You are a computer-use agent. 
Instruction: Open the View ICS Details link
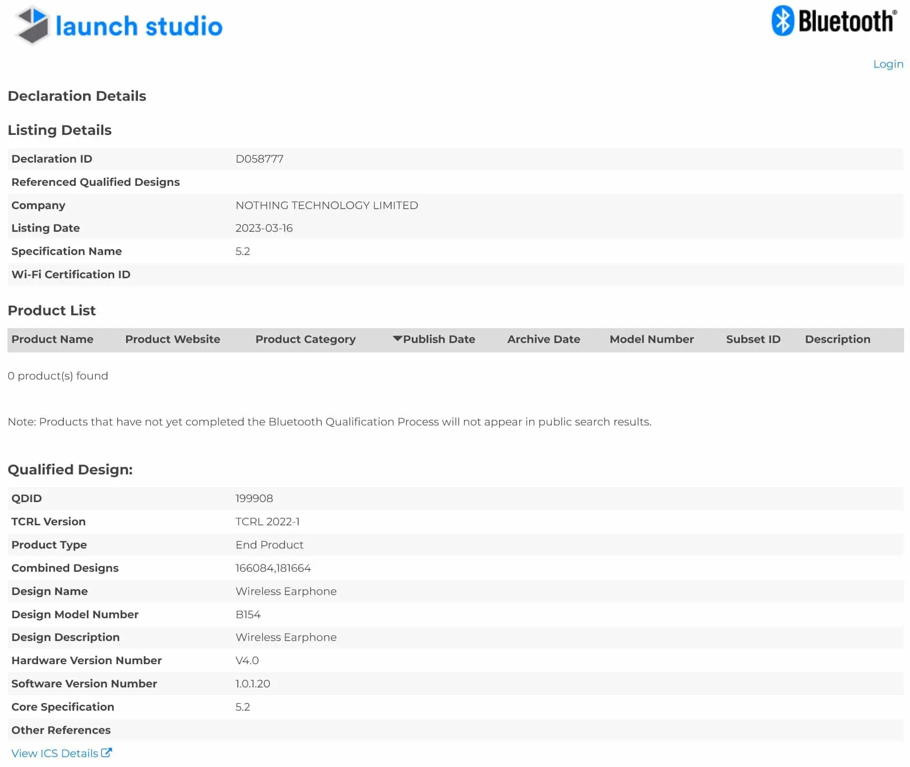click(54, 753)
